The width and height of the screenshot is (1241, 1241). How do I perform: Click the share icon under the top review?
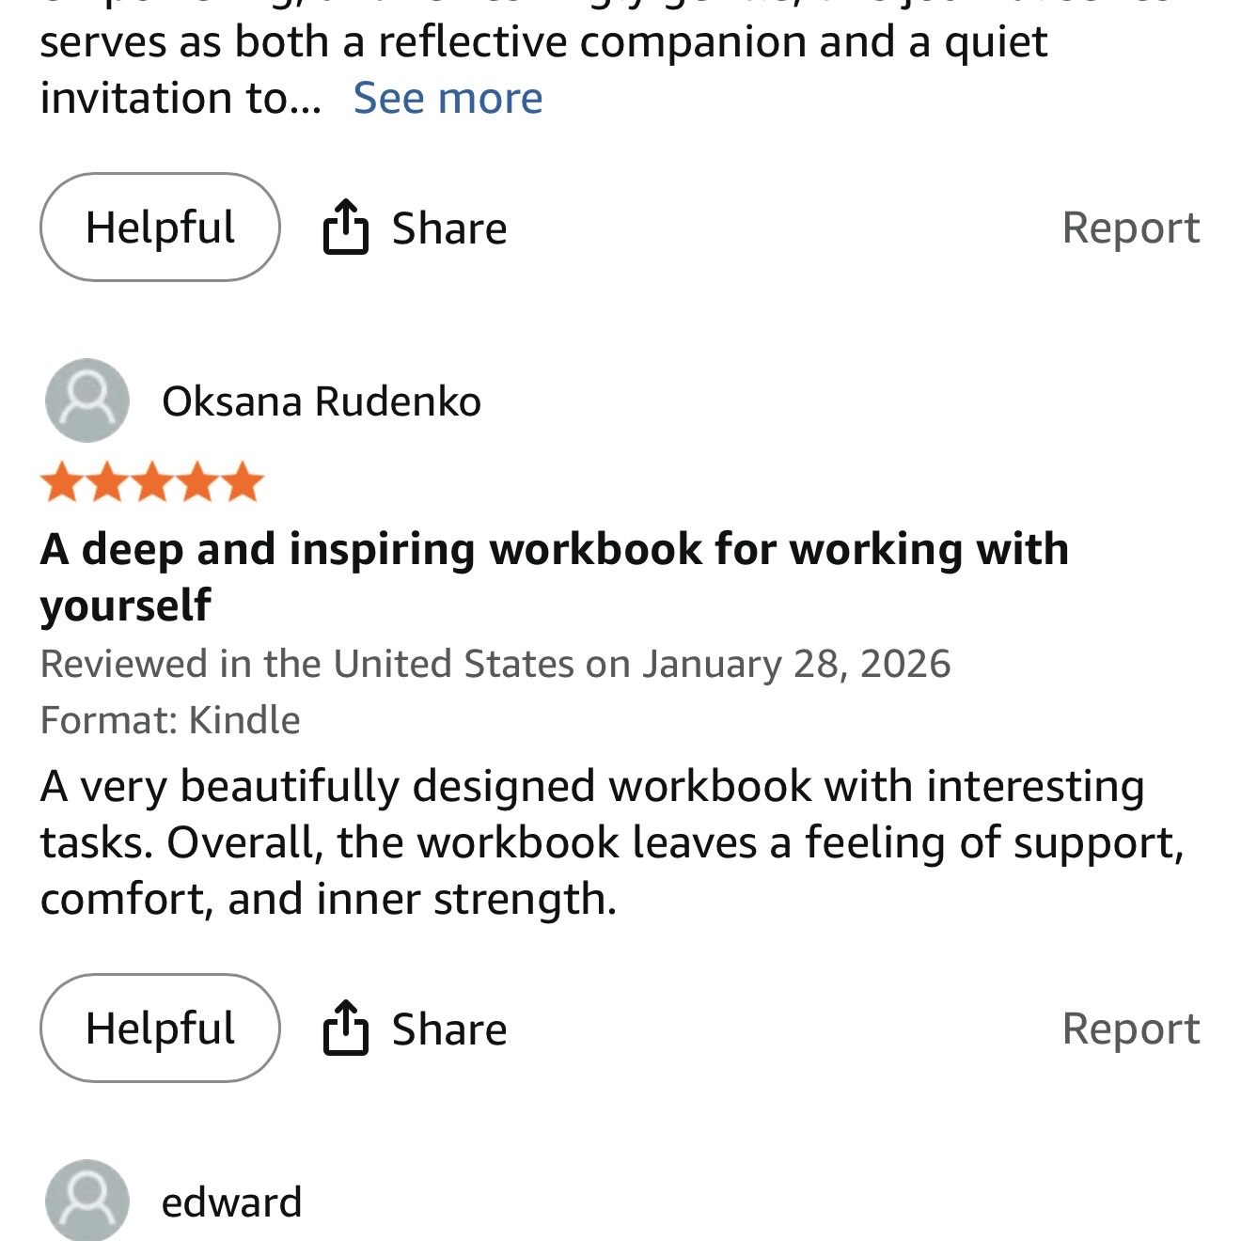(345, 228)
